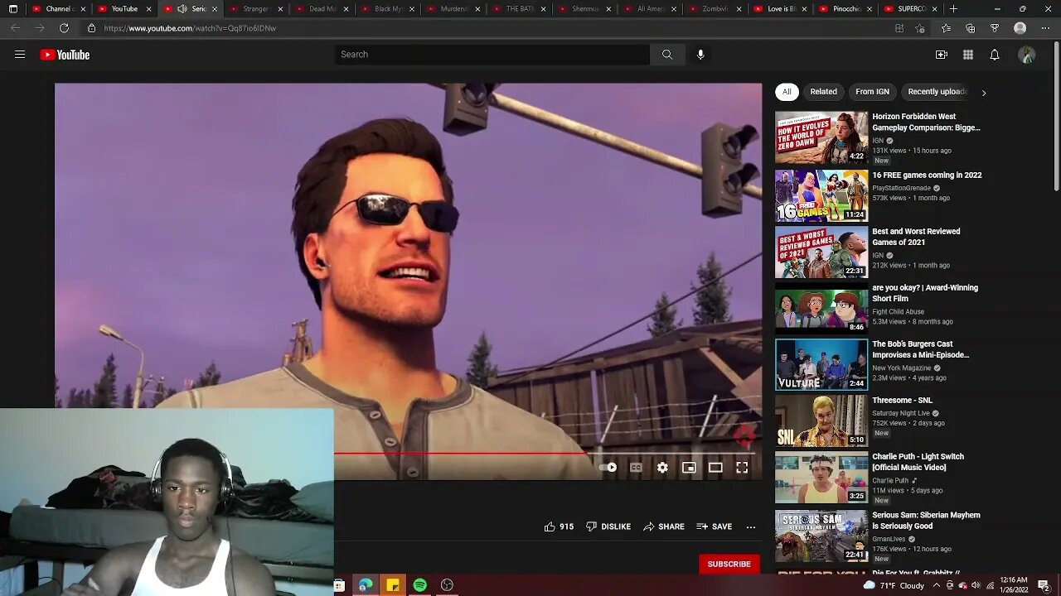
Task: Open the Microsoft Store taskbar icon
Action: tap(339, 585)
